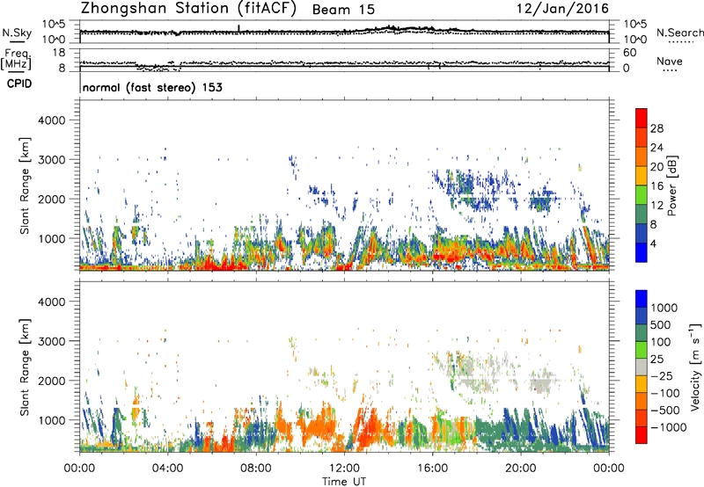Image resolution: width=704 pixels, height=487 pixels.
Task: Select the 'Beam 15' label
Action: [x=343, y=10]
